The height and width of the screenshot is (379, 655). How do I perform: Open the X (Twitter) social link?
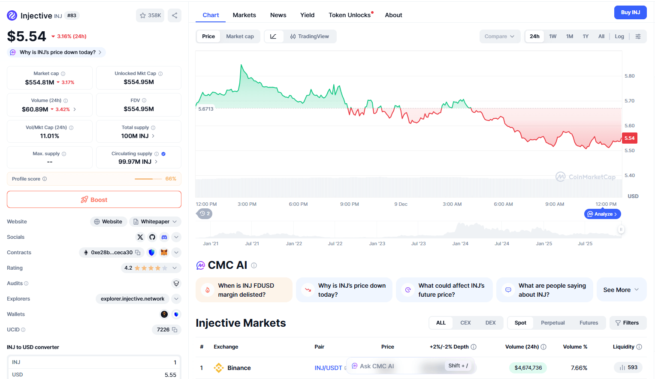[140, 237]
